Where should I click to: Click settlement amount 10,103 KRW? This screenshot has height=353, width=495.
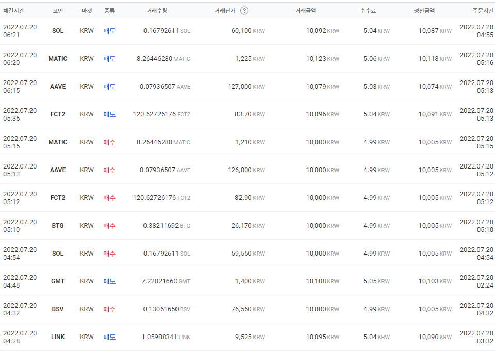[435, 281]
